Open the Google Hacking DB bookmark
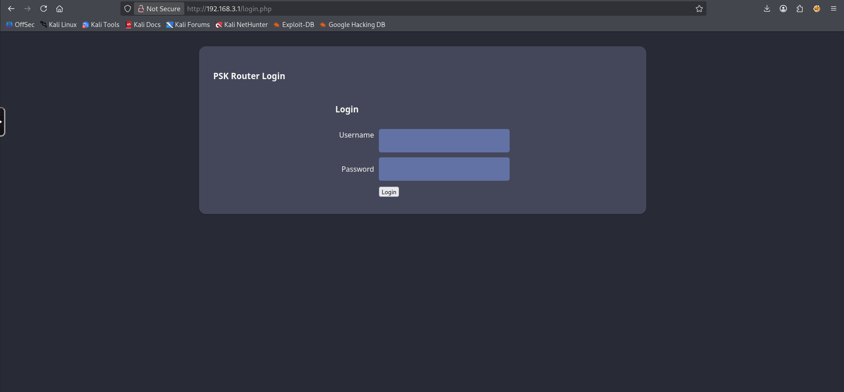The image size is (844, 392). coord(352,25)
